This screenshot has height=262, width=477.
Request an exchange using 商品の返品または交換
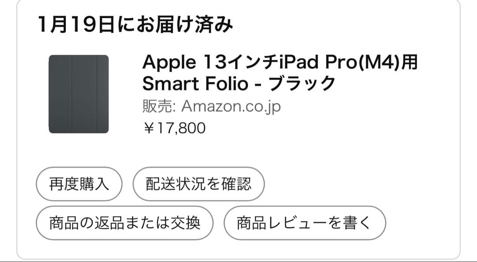click(125, 223)
